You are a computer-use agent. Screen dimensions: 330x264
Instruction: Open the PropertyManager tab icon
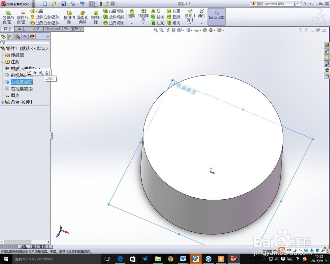(11, 37)
